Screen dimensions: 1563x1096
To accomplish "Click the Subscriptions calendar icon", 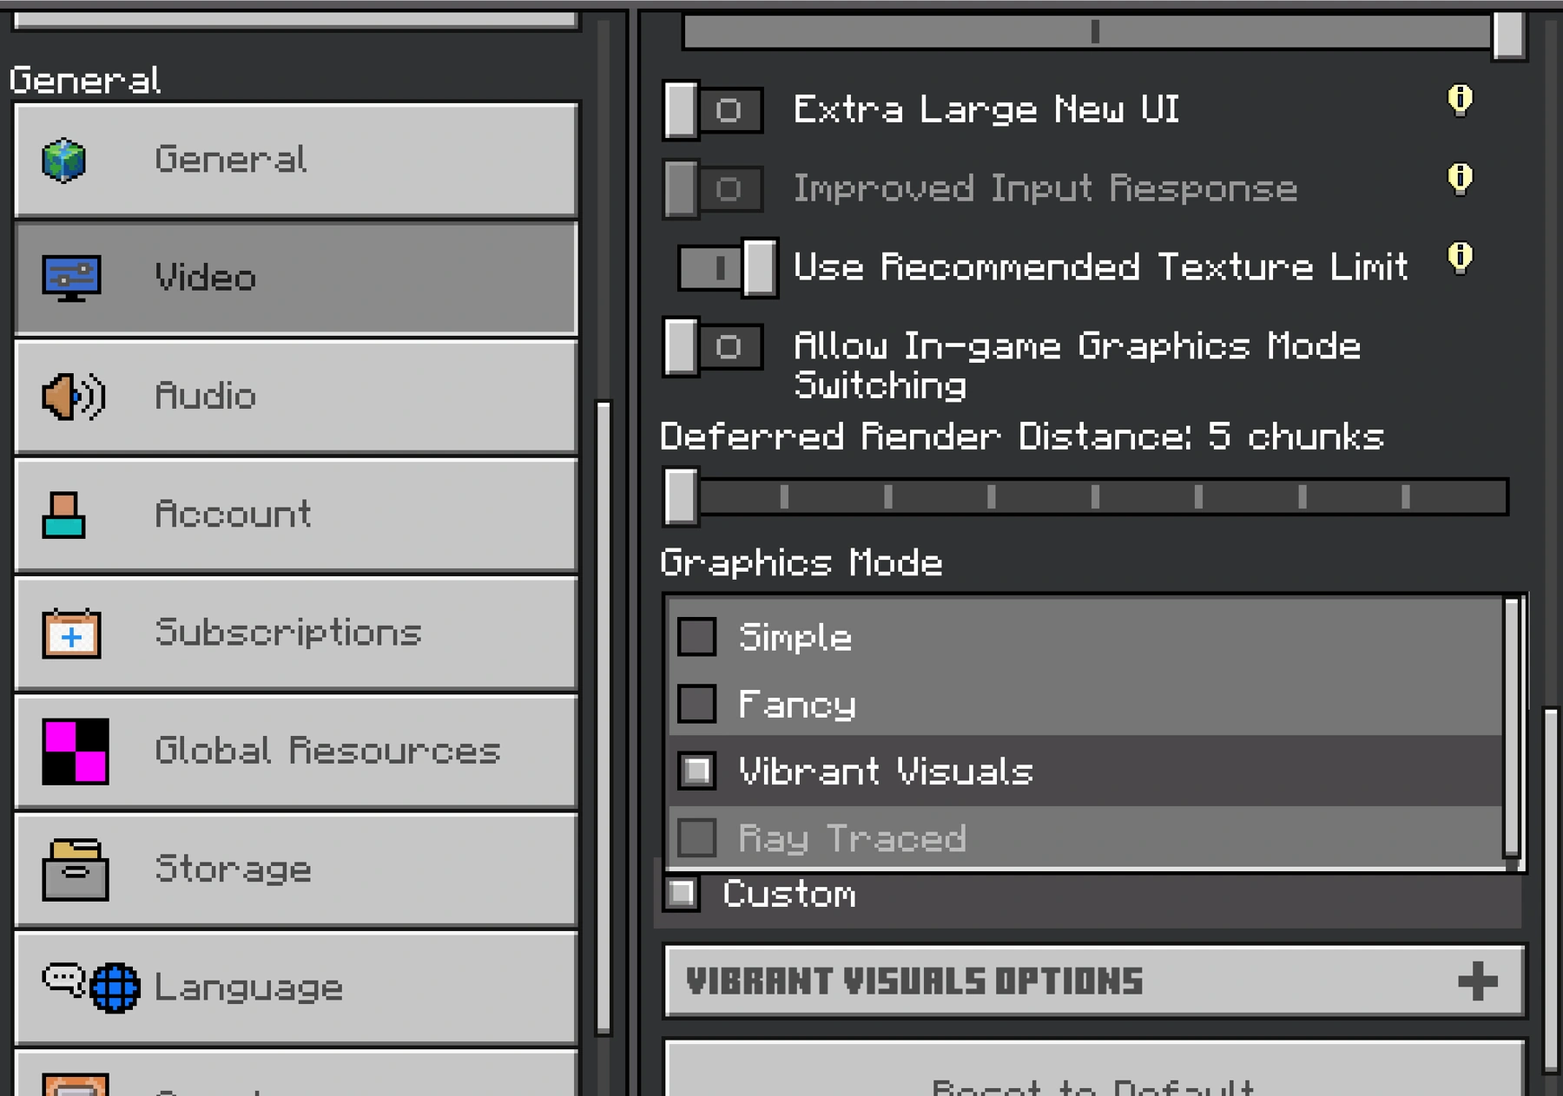I will pyautogui.click(x=71, y=633).
